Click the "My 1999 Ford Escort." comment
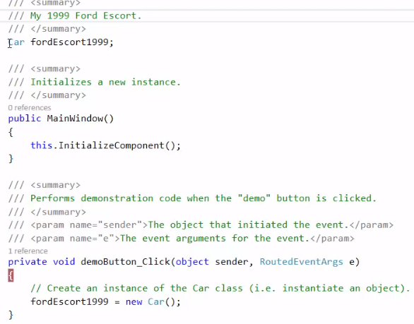414x324 pixels. [85, 16]
